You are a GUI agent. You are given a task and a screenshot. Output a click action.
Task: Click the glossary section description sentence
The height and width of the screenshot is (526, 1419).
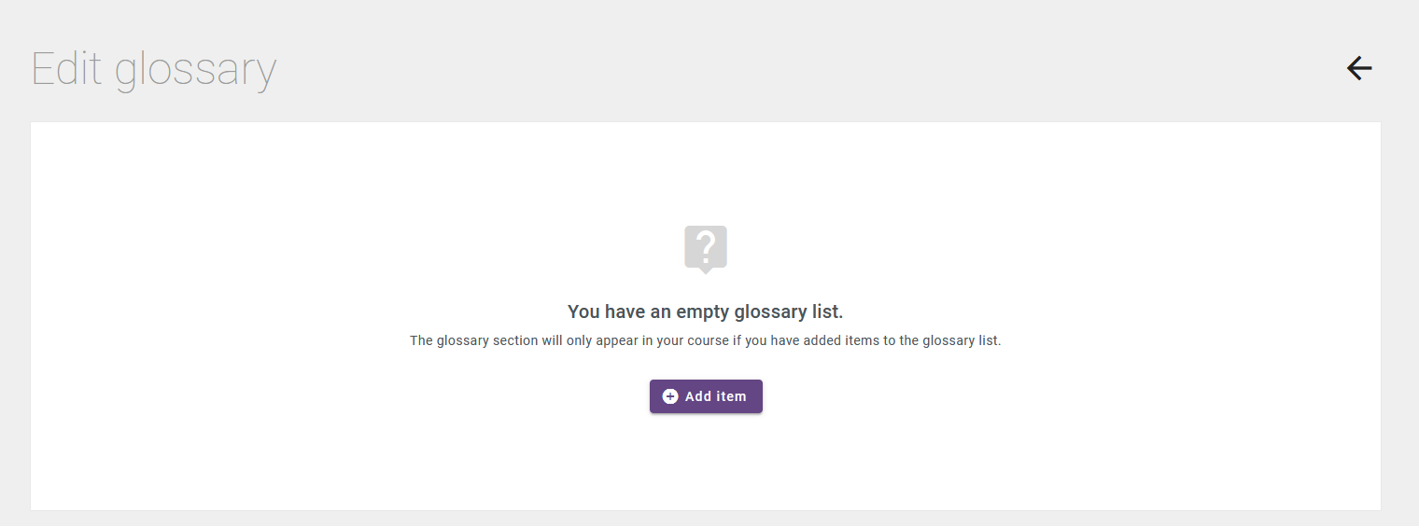click(x=706, y=340)
